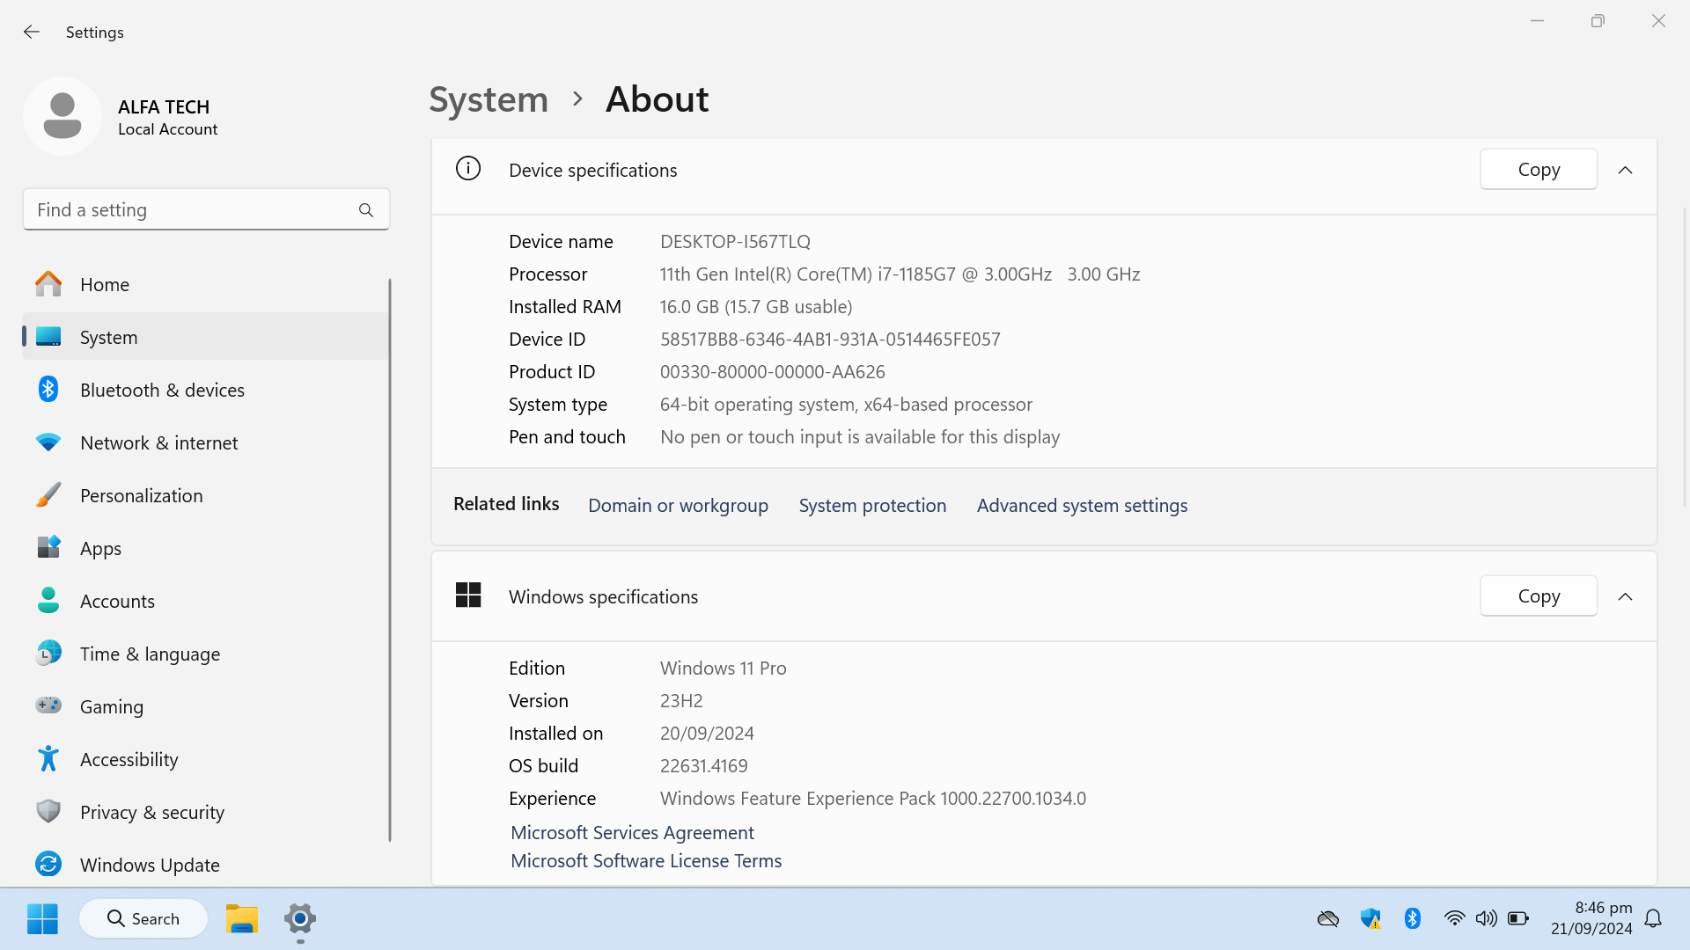Click the Wi-Fi icon next to Network & internet
Screen dimensions: 1690x950
(x=48, y=442)
